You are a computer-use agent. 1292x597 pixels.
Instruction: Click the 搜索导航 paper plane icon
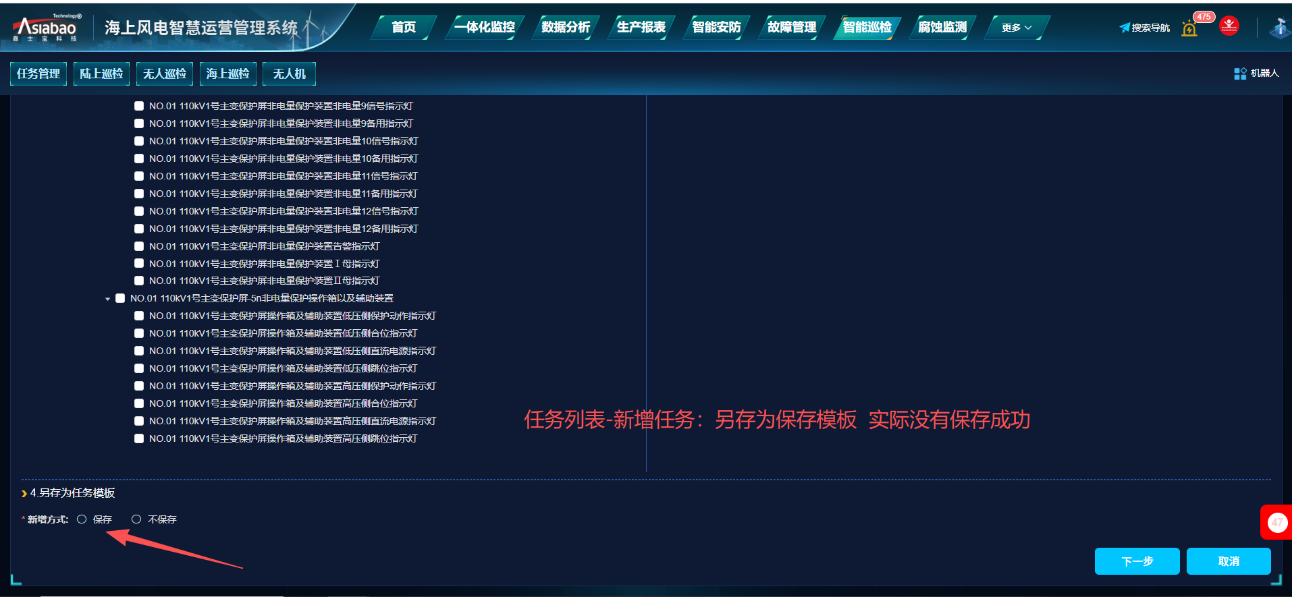[x=1125, y=28]
